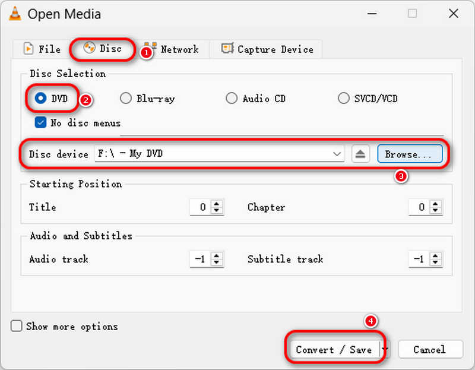Click the eject disc icon button
This screenshot has height=370, width=475.
pos(360,154)
